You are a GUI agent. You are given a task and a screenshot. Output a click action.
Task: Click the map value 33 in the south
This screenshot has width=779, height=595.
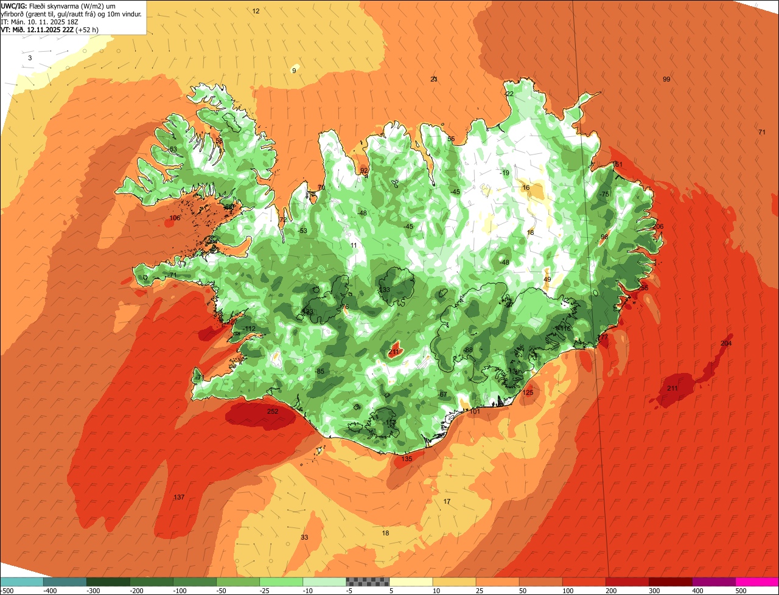coord(304,537)
